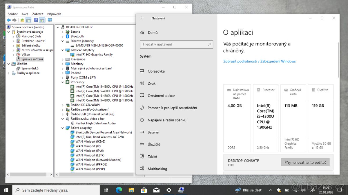Click the Back arrow in Správa počítače toolbar

pyautogui.click(x=8, y=20)
